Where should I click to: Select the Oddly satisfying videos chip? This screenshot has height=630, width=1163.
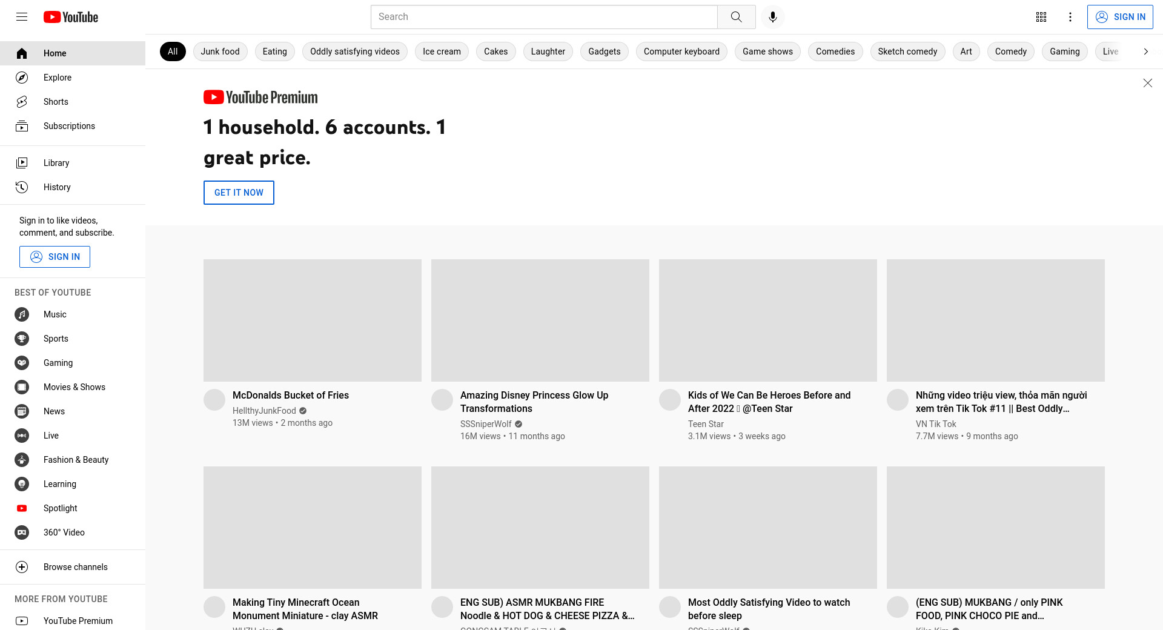click(x=355, y=51)
